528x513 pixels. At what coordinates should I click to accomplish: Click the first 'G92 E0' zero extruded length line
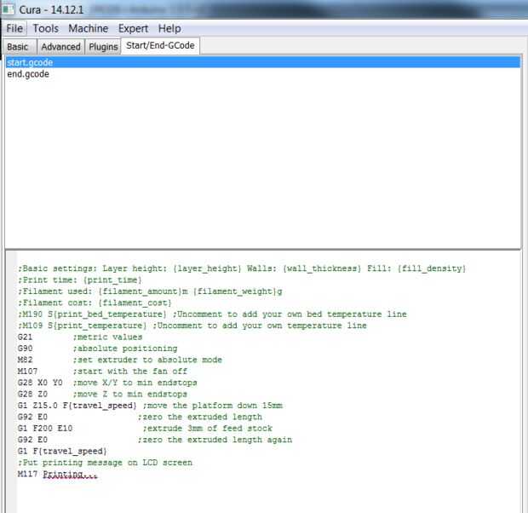click(x=140, y=418)
